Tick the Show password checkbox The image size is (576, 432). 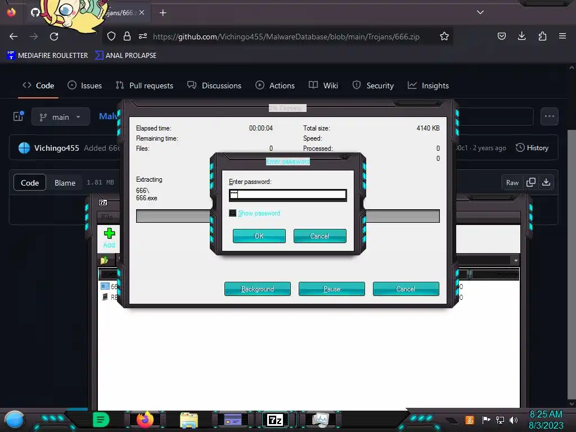coord(232,213)
